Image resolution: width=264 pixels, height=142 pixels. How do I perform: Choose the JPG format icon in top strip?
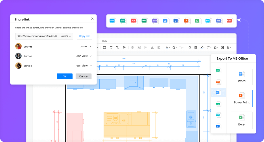(123, 21)
